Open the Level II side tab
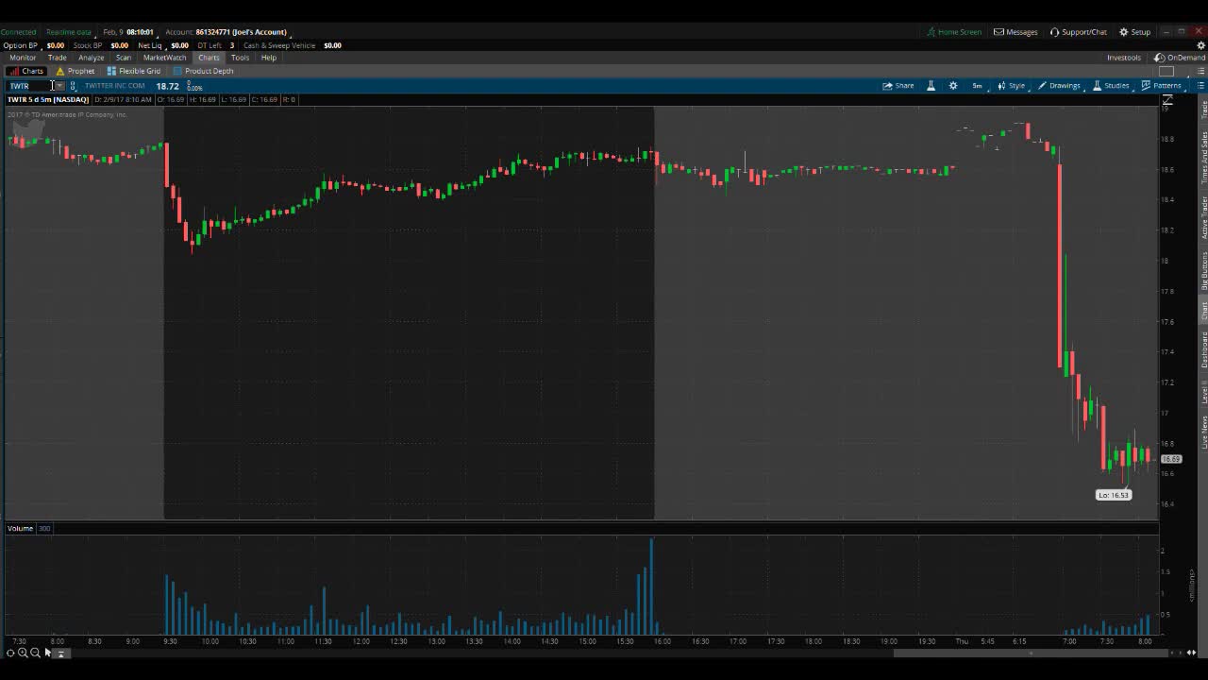The width and height of the screenshot is (1208, 680). (x=1204, y=392)
